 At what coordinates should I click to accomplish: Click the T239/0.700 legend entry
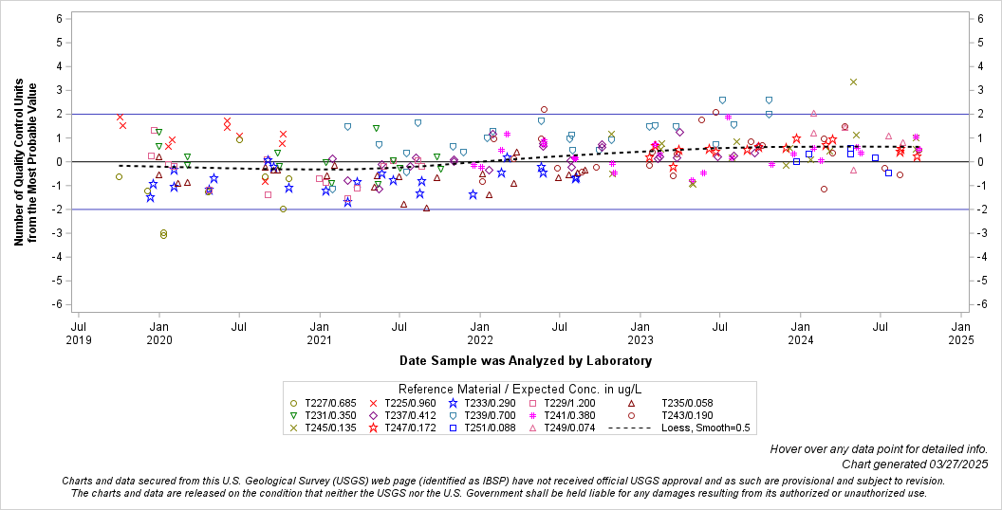point(482,415)
